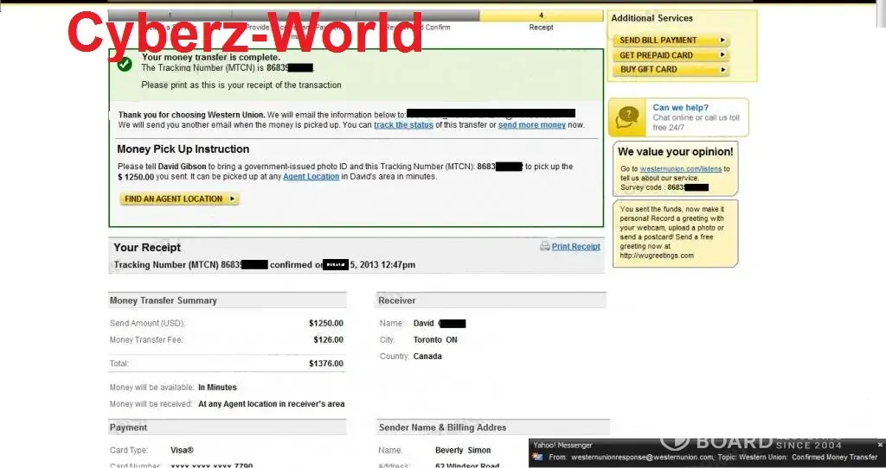Click the sender name Beverly Simon
This screenshot has height=468, width=886.
pos(463,451)
